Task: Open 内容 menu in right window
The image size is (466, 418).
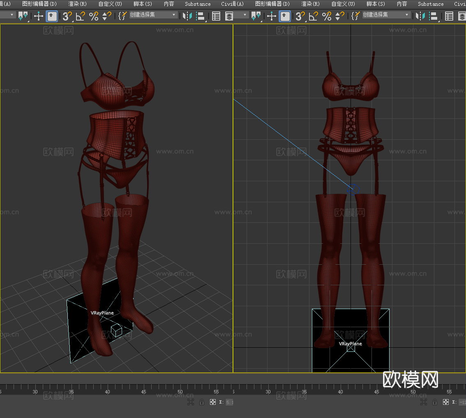Action: 402,4
